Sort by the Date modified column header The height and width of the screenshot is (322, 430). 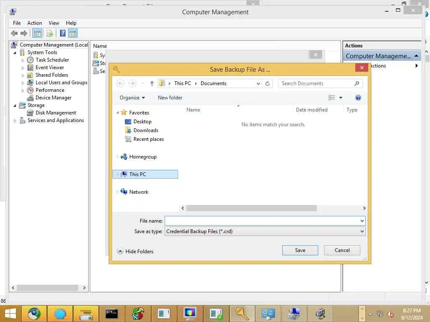pyautogui.click(x=312, y=110)
